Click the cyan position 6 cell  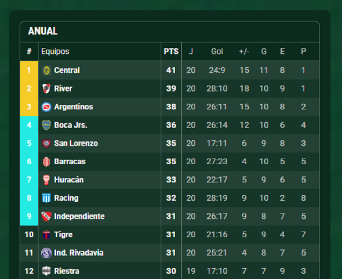tap(29, 162)
